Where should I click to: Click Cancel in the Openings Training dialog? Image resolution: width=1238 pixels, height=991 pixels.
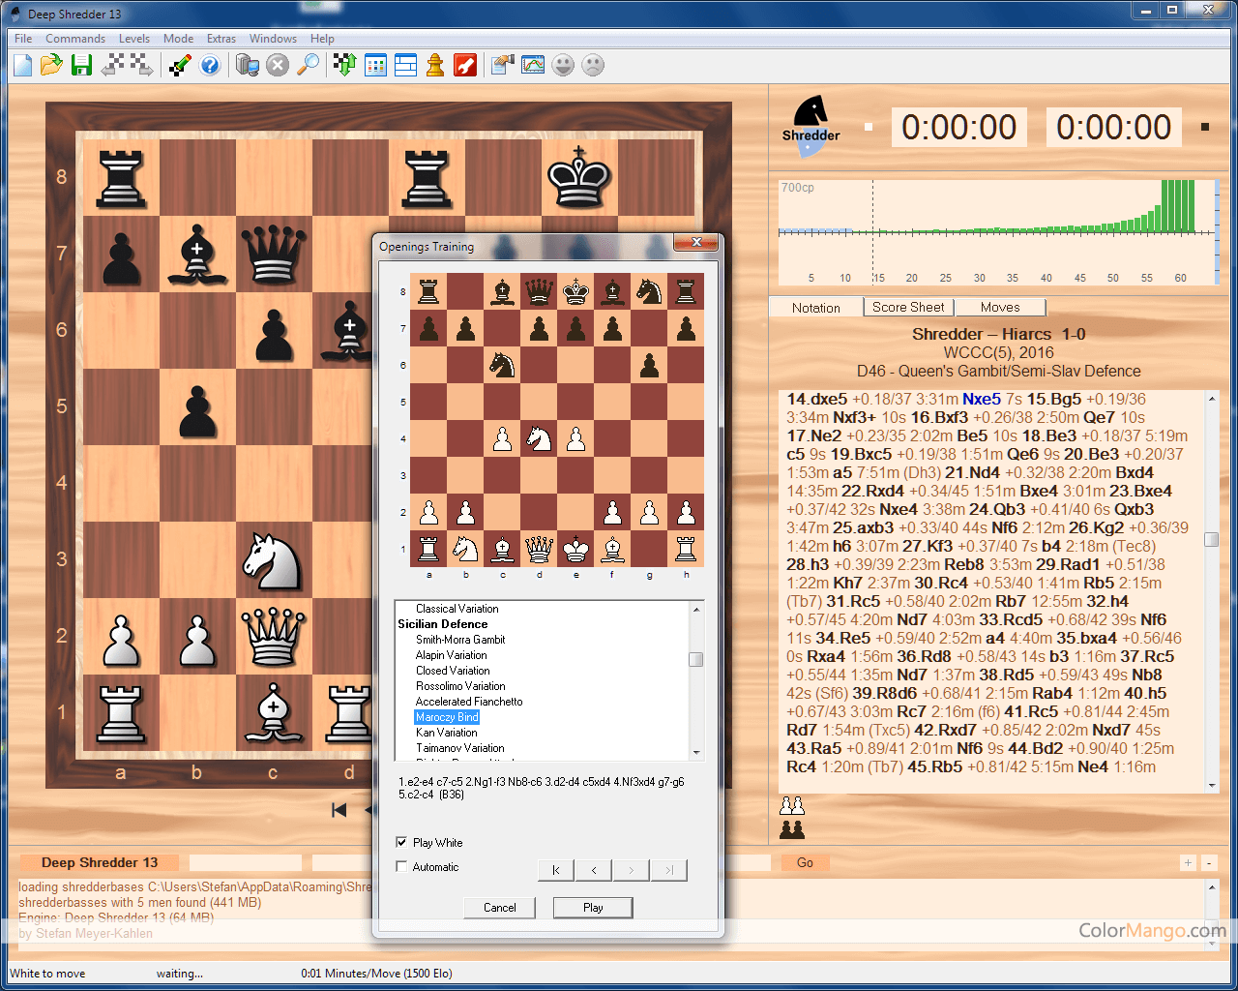coord(499,908)
